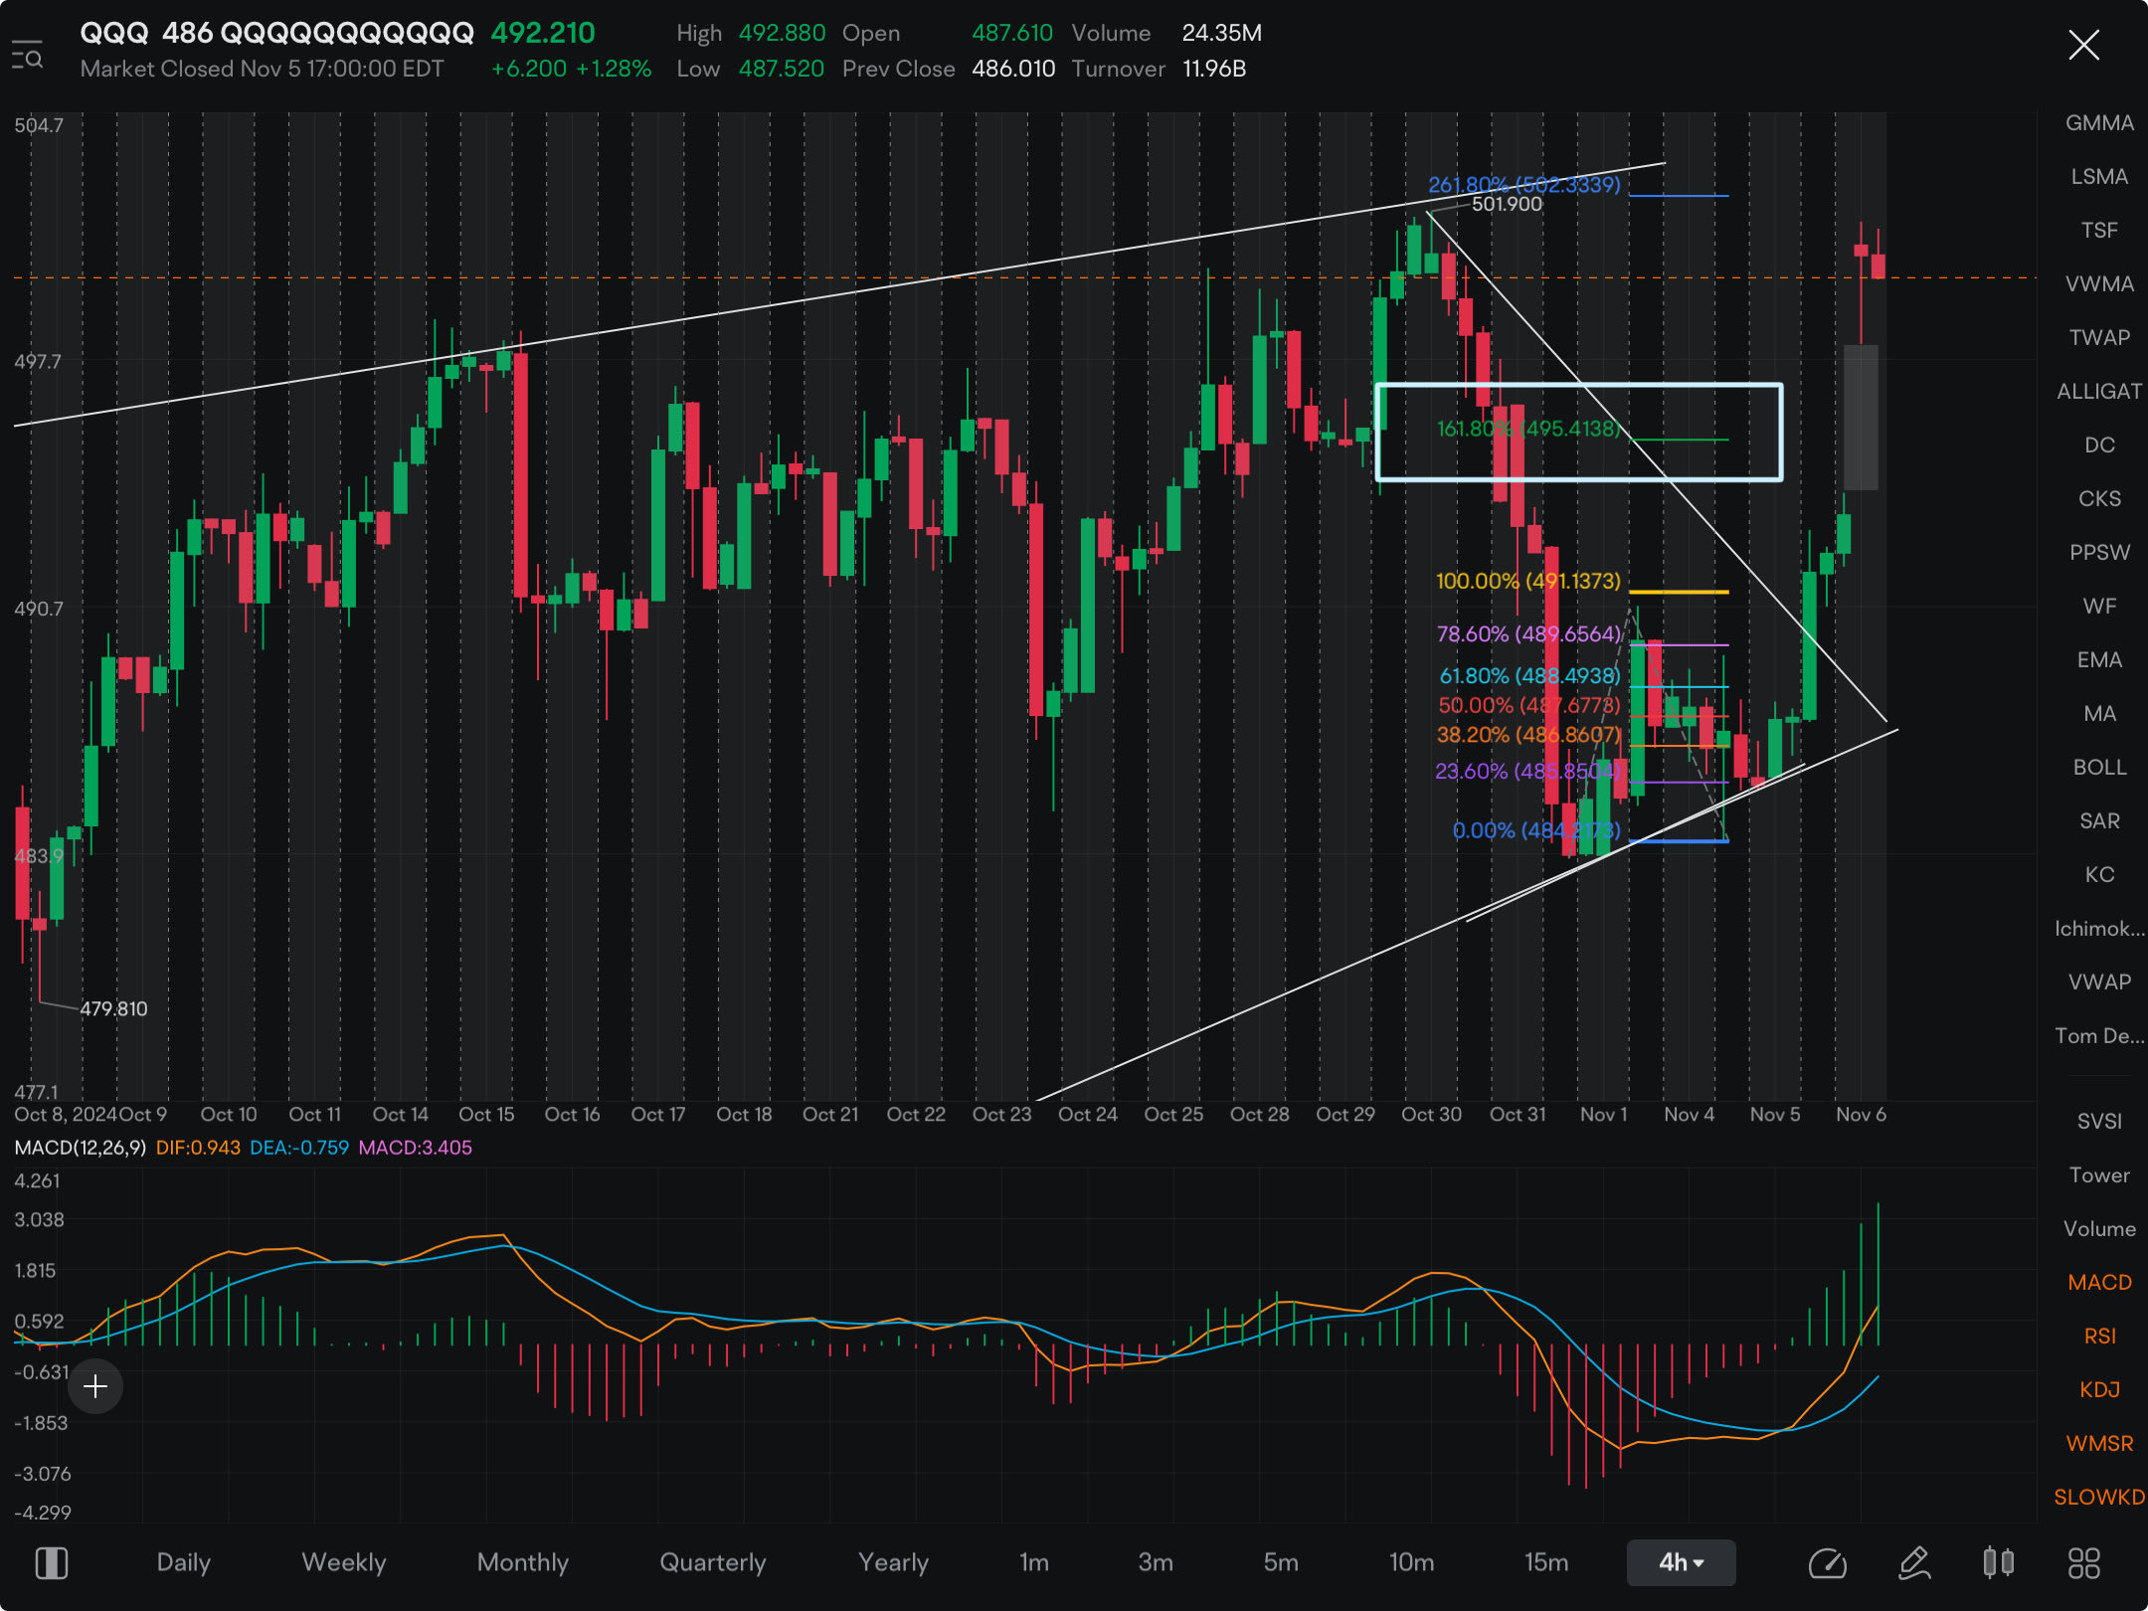This screenshot has width=2148, height=1611.
Task: Show the Volume sub-indicator
Action: click(2099, 1229)
